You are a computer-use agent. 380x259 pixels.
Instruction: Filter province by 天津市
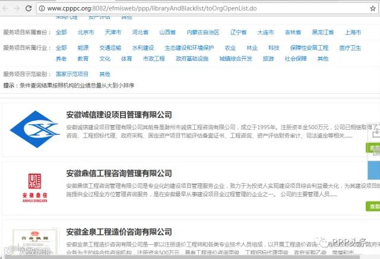tap(113, 32)
